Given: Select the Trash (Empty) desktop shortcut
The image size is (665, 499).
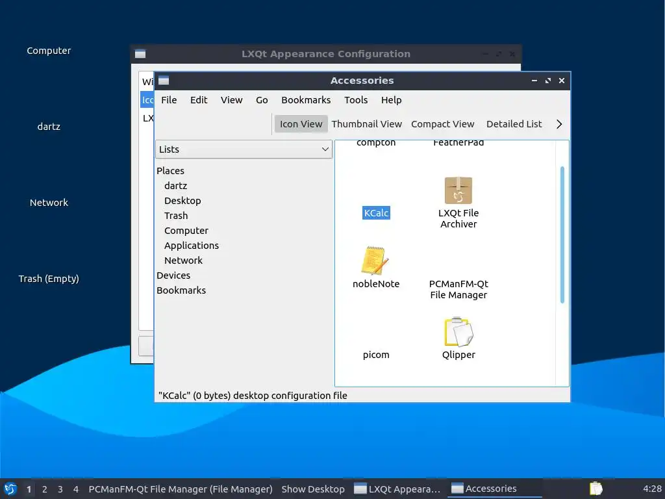Looking at the screenshot, I should click(49, 278).
